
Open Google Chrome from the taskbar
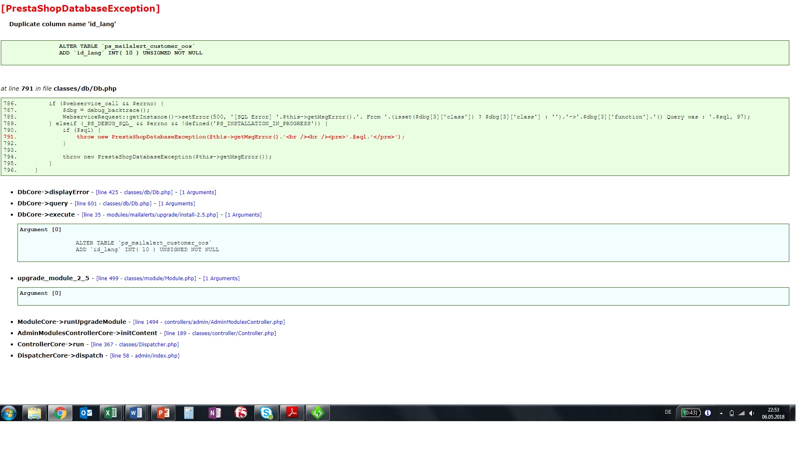(x=60, y=413)
